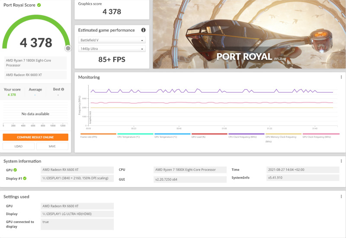Click the green checkmark next to Display #1
Screen dimensions: 346x238
point(25,178)
